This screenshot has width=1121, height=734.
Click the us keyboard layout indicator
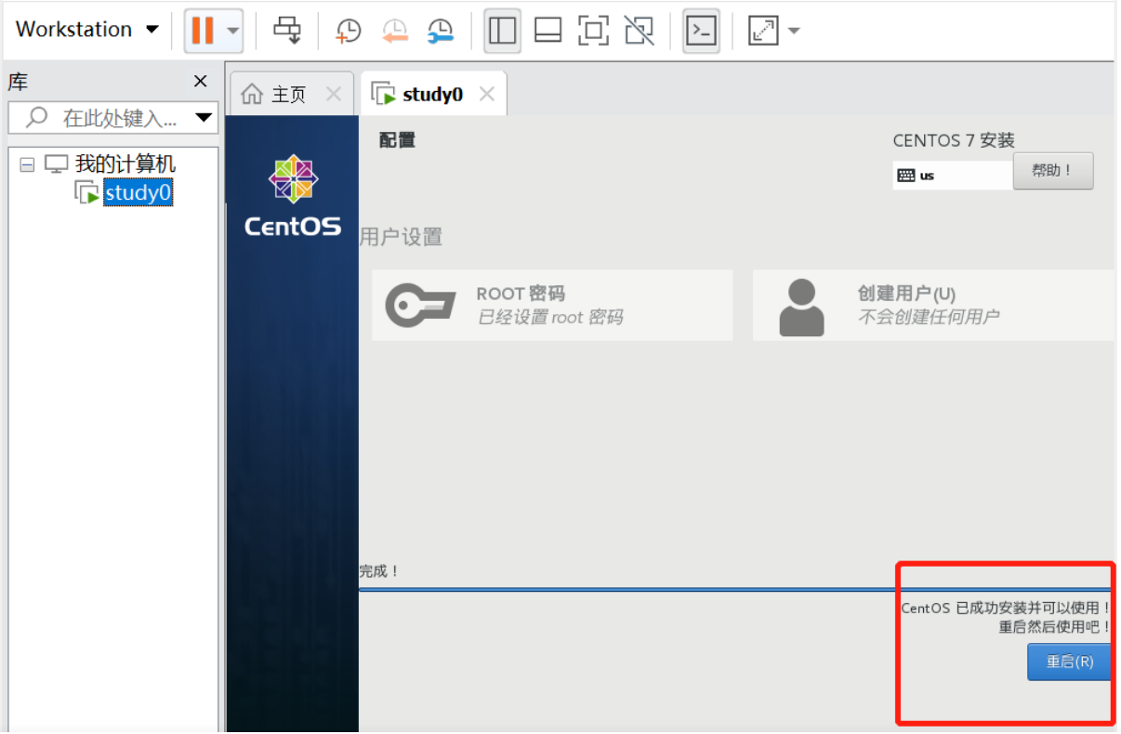click(x=952, y=175)
